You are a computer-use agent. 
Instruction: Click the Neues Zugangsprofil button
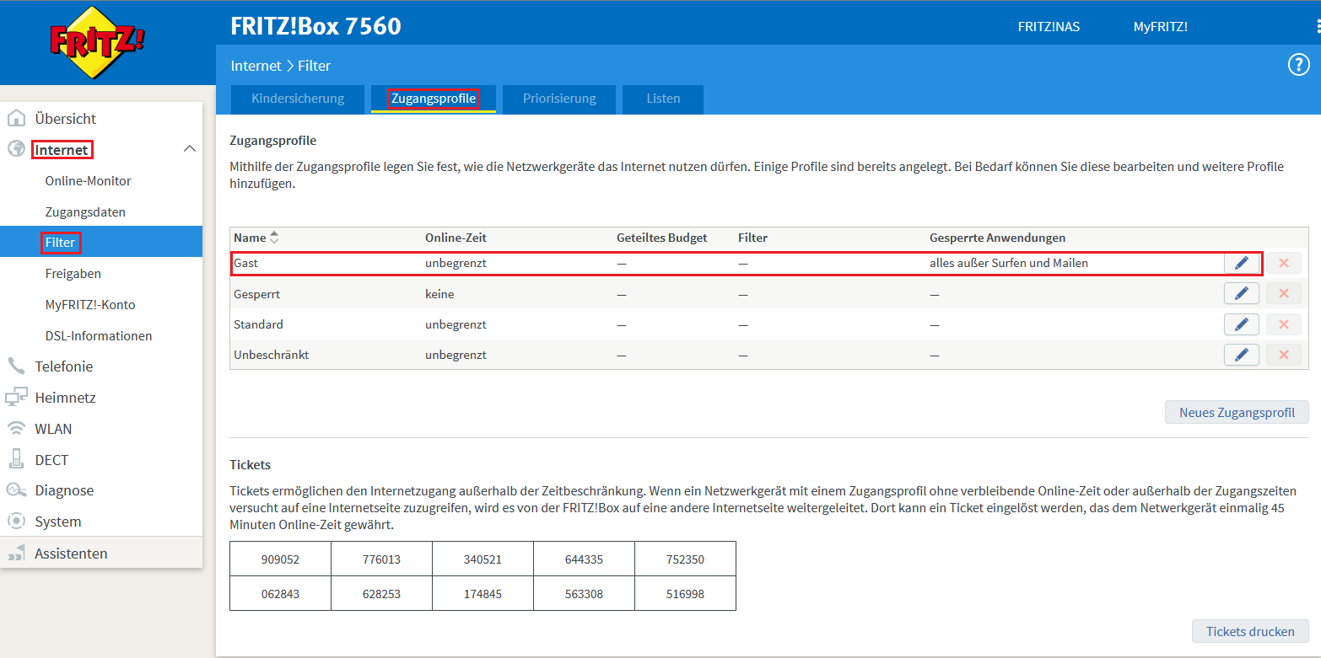[1237, 412]
